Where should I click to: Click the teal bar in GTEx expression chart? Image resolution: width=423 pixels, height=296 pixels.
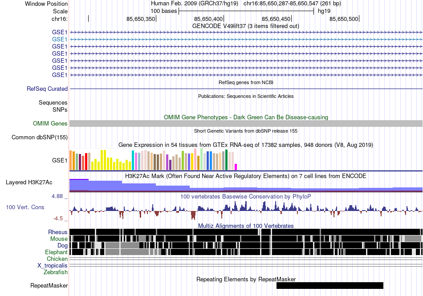click(133, 160)
